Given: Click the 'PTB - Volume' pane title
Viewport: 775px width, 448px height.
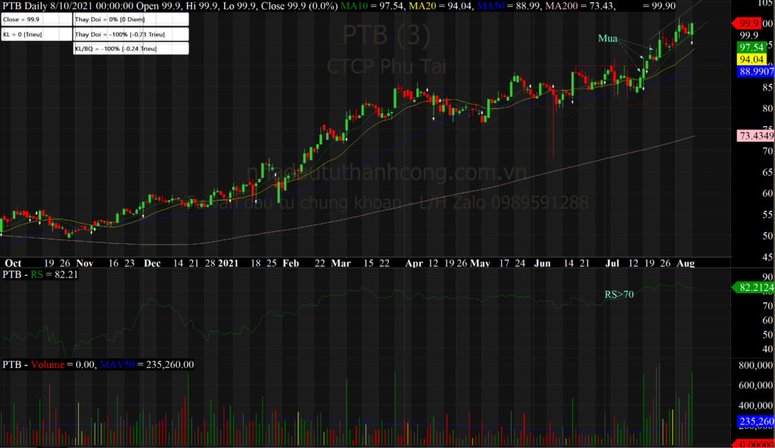Looking at the screenshot, I should point(34,364).
